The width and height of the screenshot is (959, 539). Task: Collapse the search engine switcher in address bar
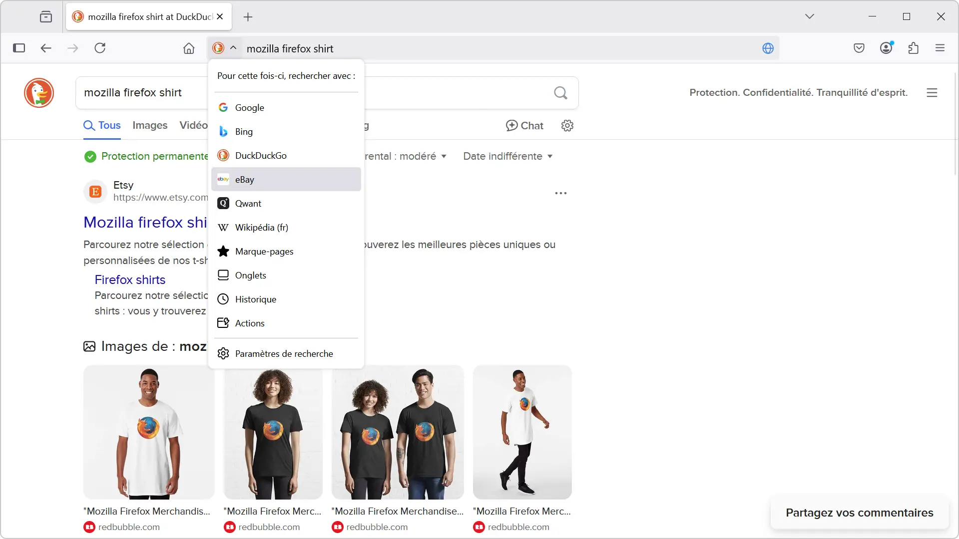point(224,48)
